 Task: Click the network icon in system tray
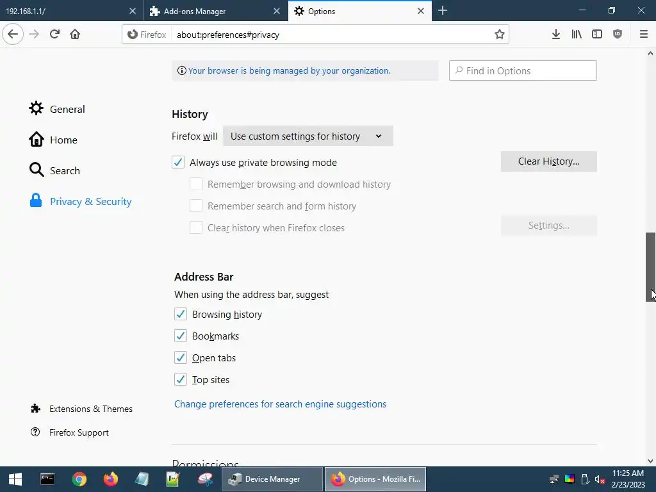pyautogui.click(x=554, y=479)
